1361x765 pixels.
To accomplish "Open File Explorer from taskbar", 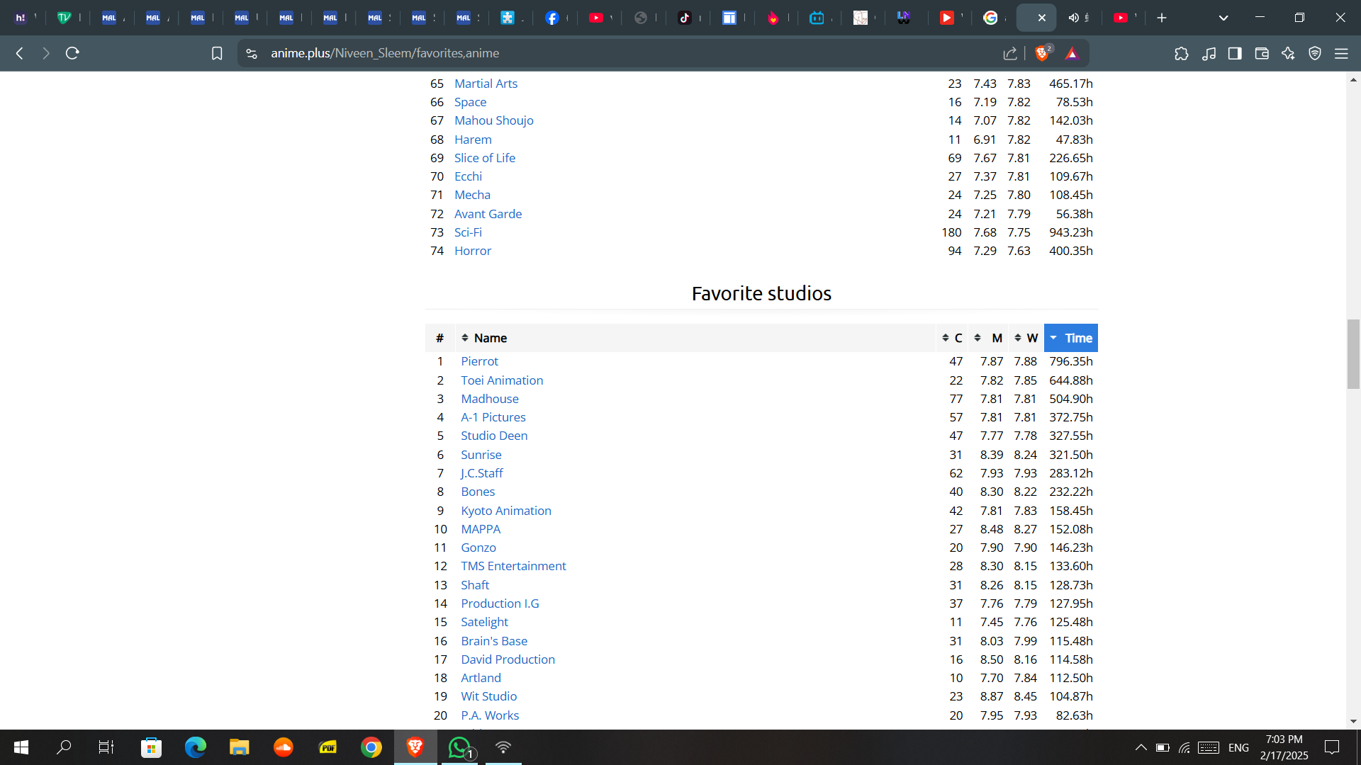I will click(239, 747).
